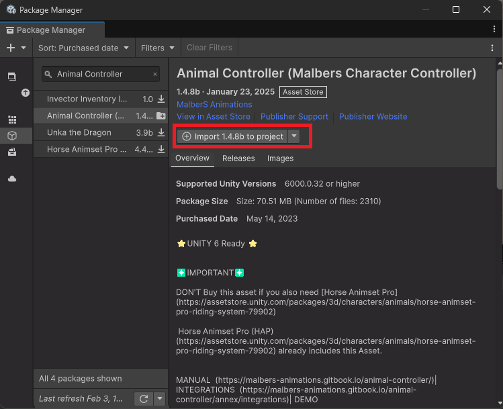Viewport: 503px width, 409px height.
Task: Open the MalberS Animations publisher link
Action: click(214, 105)
